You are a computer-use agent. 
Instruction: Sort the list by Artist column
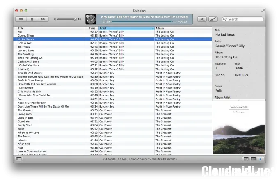tap(126, 28)
